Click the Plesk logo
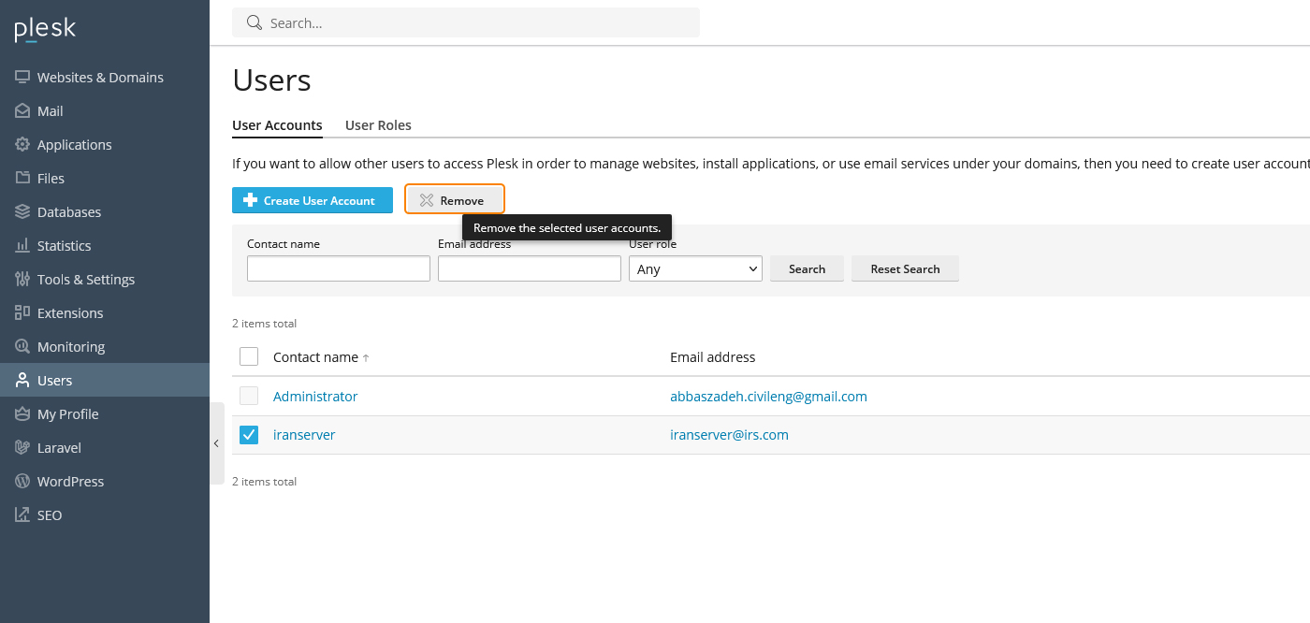Viewport: 1310px width, 623px height. 45,30
